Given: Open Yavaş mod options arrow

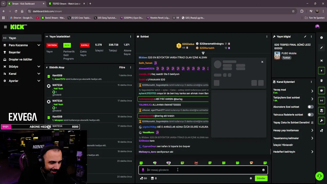Looking at the screenshot, I should 312,91.
